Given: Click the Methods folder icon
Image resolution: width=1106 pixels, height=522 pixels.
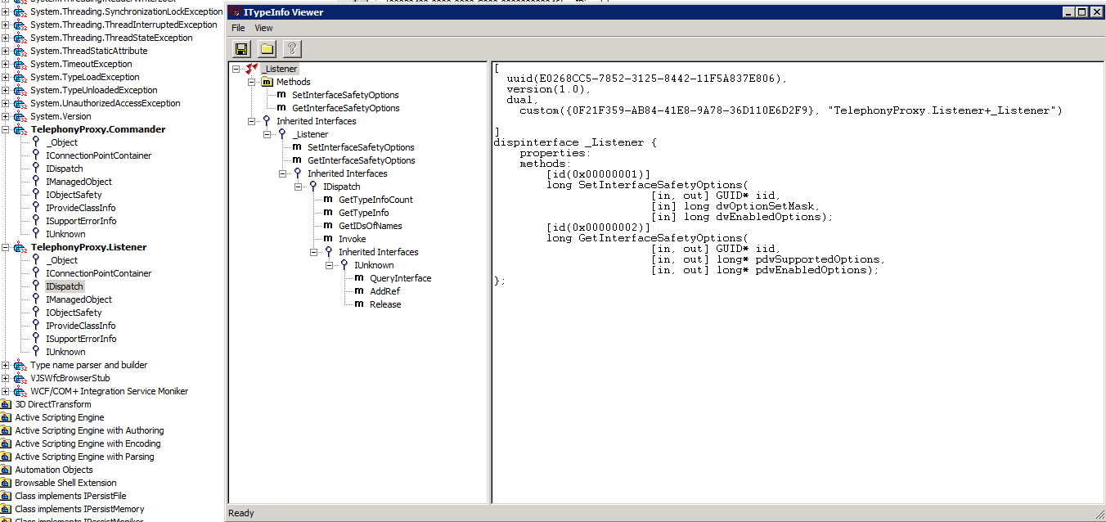Looking at the screenshot, I should click(267, 82).
